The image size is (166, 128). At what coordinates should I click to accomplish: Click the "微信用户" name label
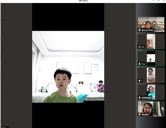point(145,115)
